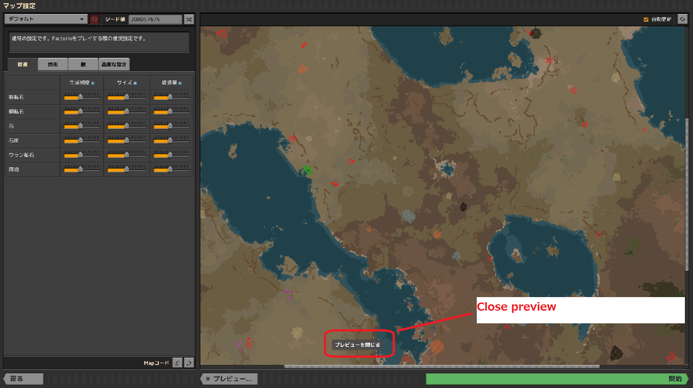
Task: Switch to the 地形 terrain tab
Action: tap(53, 65)
